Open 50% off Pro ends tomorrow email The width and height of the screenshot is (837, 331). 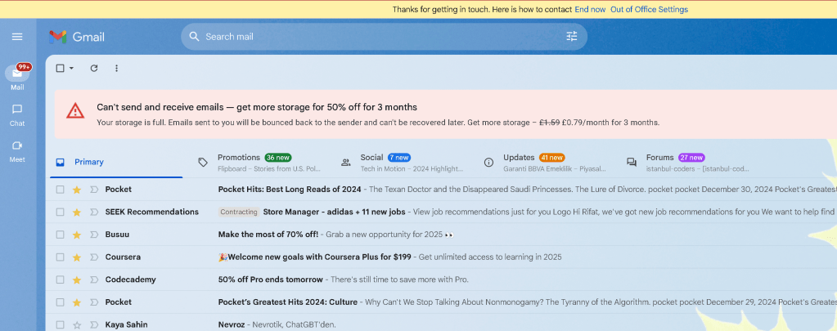(x=271, y=280)
